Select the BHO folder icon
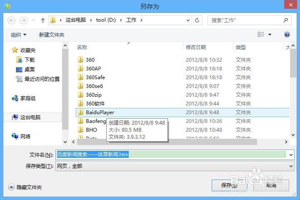This screenshot has height=200, width=300. pos(80,130)
